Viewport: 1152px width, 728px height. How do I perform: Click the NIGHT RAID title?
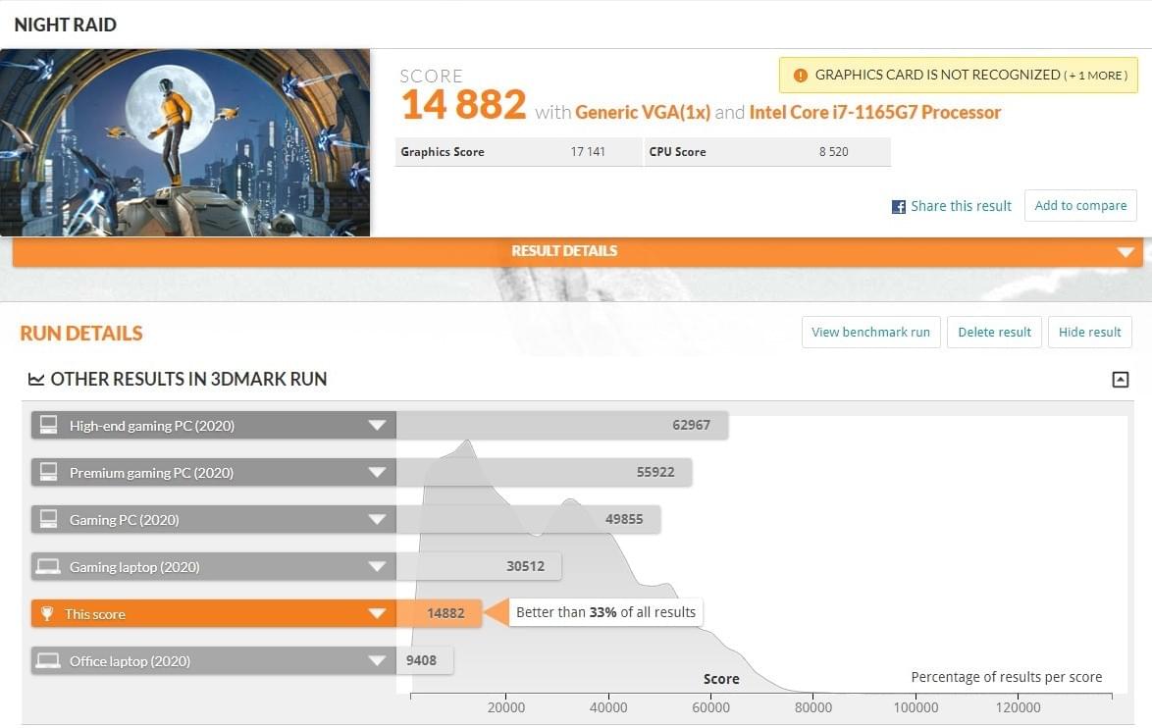pos(66,25)
